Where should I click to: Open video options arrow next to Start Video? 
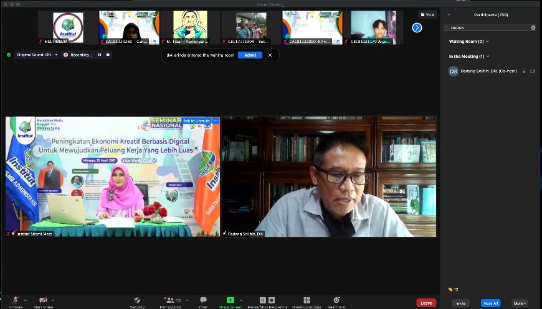pos(53,300)
